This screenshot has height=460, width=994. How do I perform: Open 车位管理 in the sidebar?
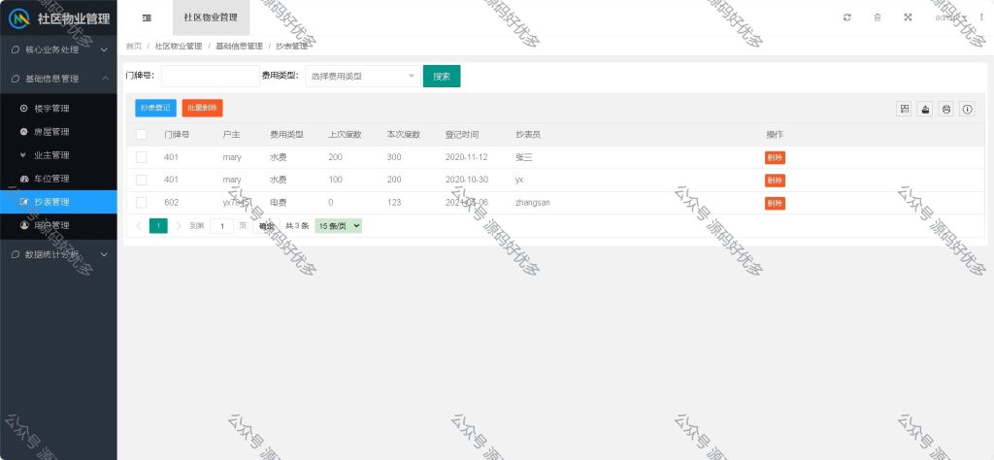[x=58, y=179]
